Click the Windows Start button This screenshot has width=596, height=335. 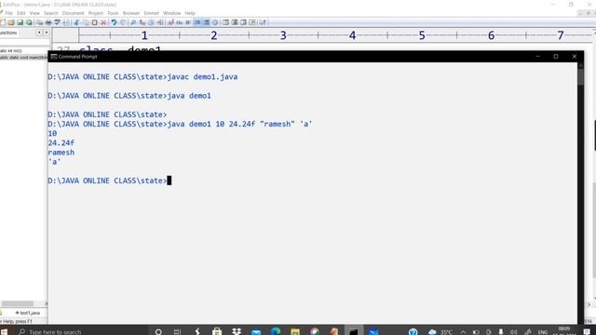(x=4, y=331)
